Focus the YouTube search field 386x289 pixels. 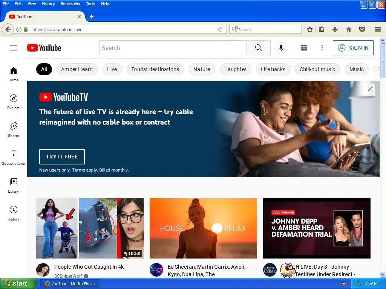tap(173, 48)
